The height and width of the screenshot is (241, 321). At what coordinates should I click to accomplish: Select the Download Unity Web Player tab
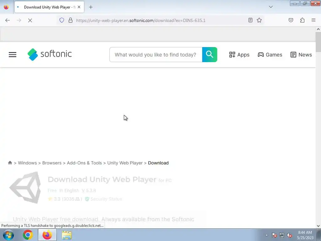[49, 7]
